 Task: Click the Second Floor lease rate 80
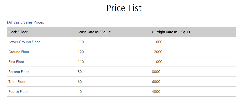(80, 72)
